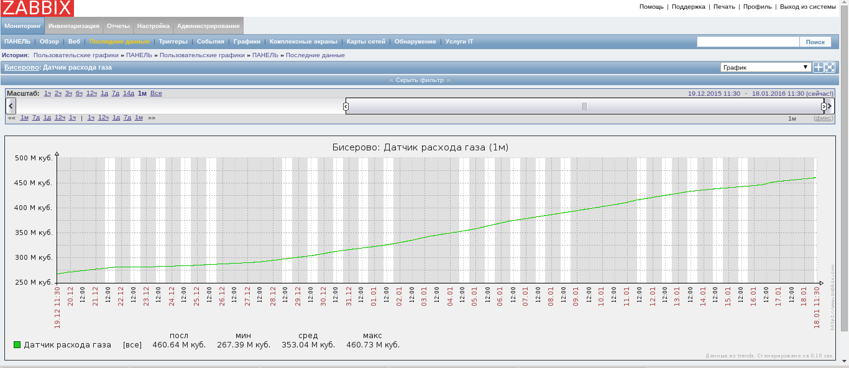Open Карты сетей submenu item
The width and height of the screenshot is (849, 368).
[x=366, y=42]
